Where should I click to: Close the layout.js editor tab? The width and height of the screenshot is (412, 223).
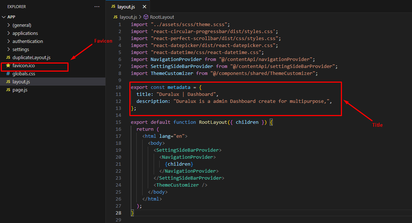(144, 7)
